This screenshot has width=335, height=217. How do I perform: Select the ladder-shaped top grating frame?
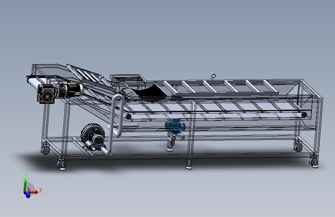tap(221, 87)
